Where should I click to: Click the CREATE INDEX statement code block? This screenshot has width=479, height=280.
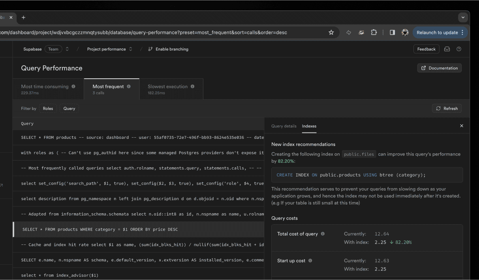367,175
